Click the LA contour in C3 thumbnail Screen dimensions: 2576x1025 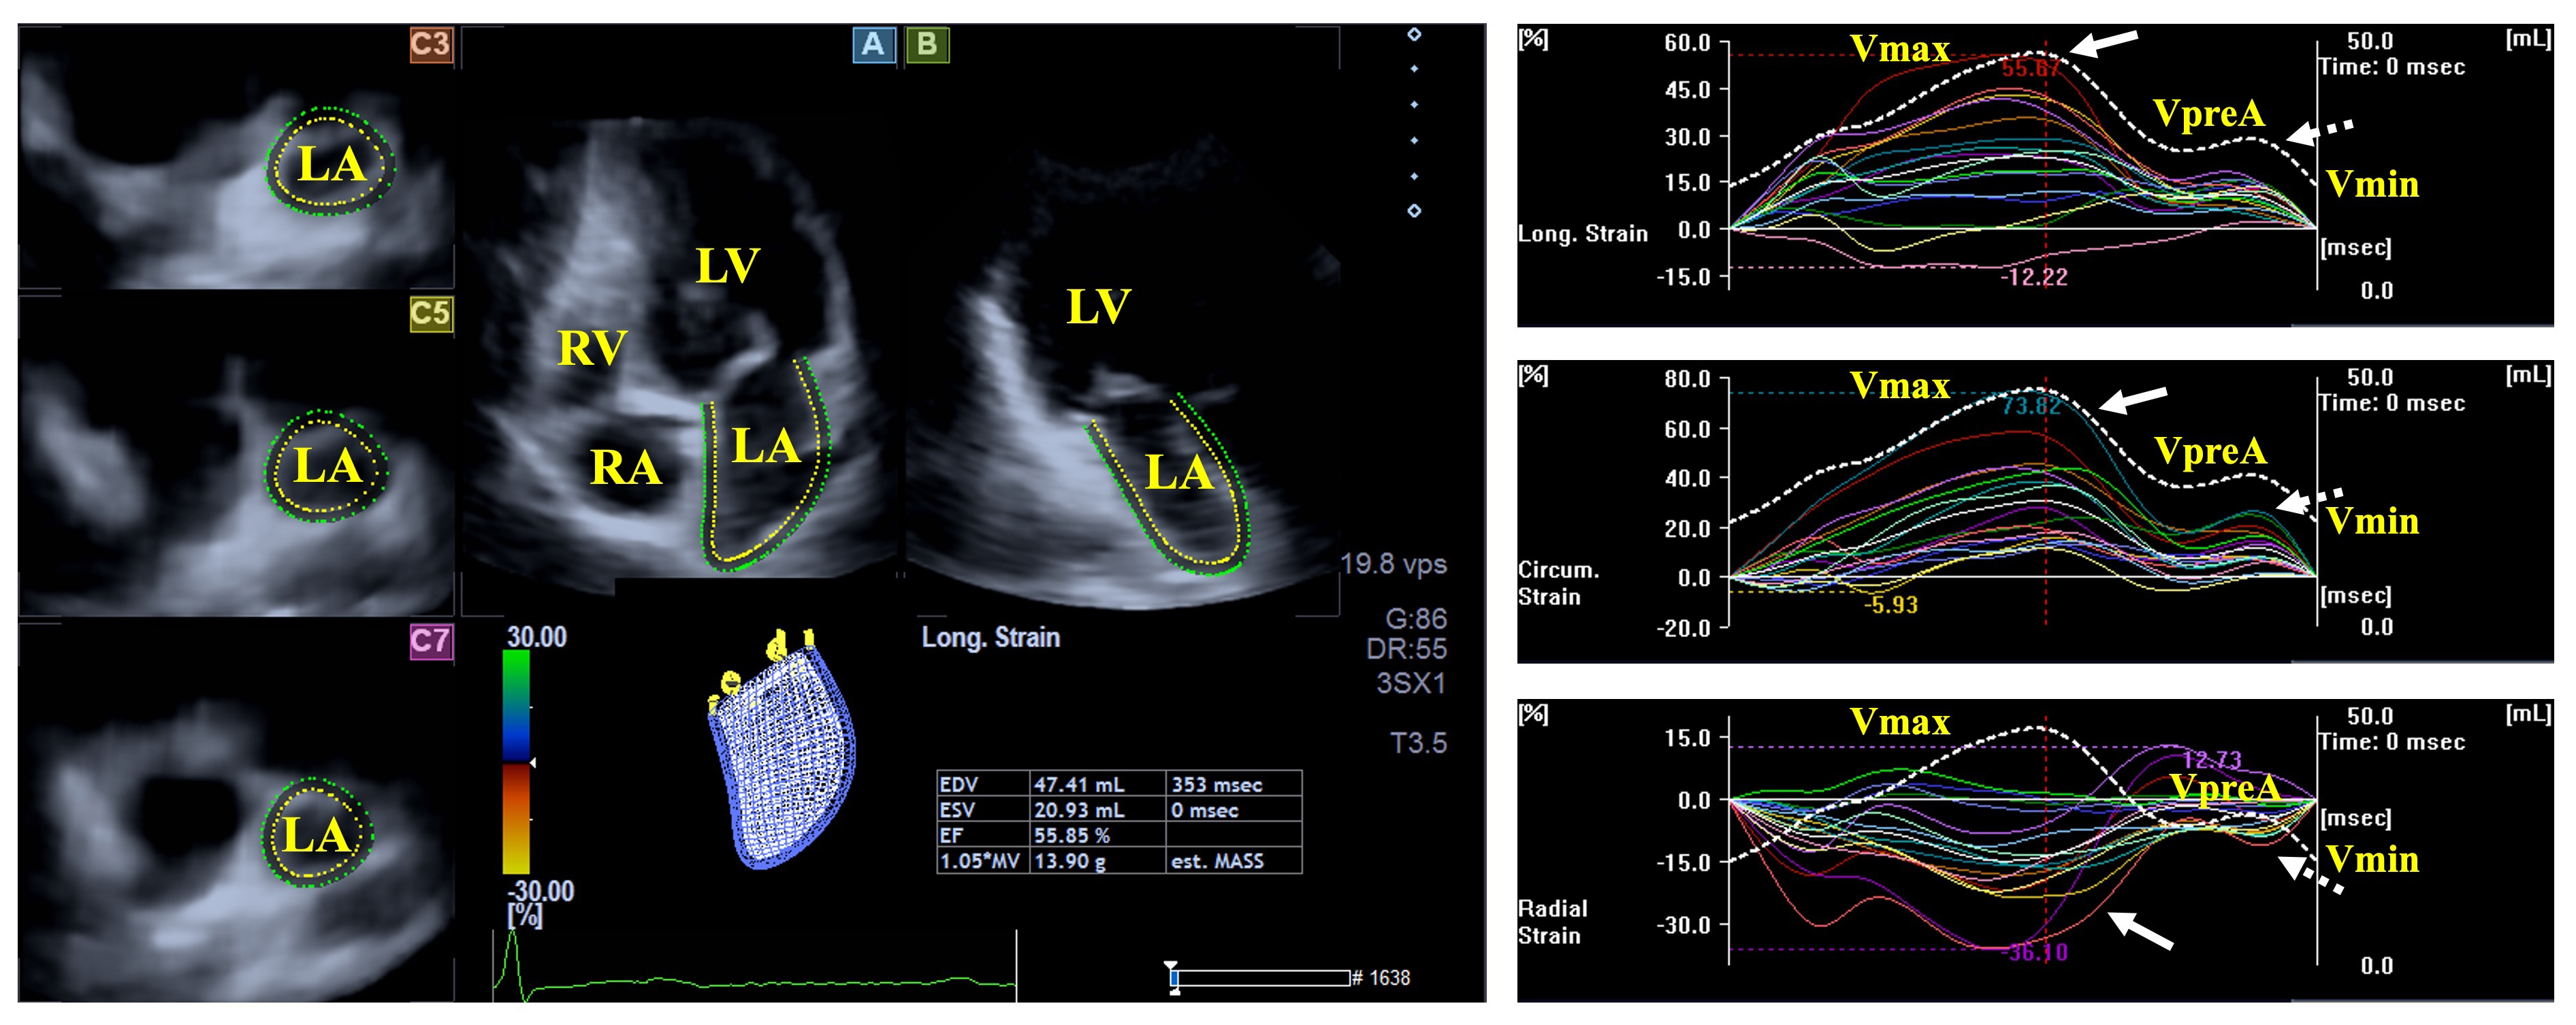331,162
